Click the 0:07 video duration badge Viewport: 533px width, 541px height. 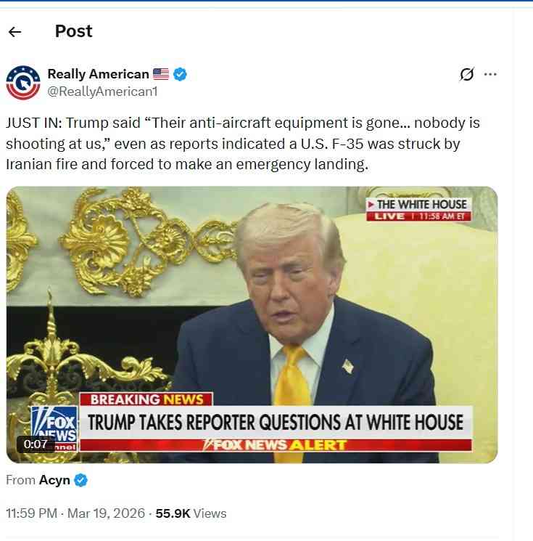pyautogui.click(x=36, y=444)
